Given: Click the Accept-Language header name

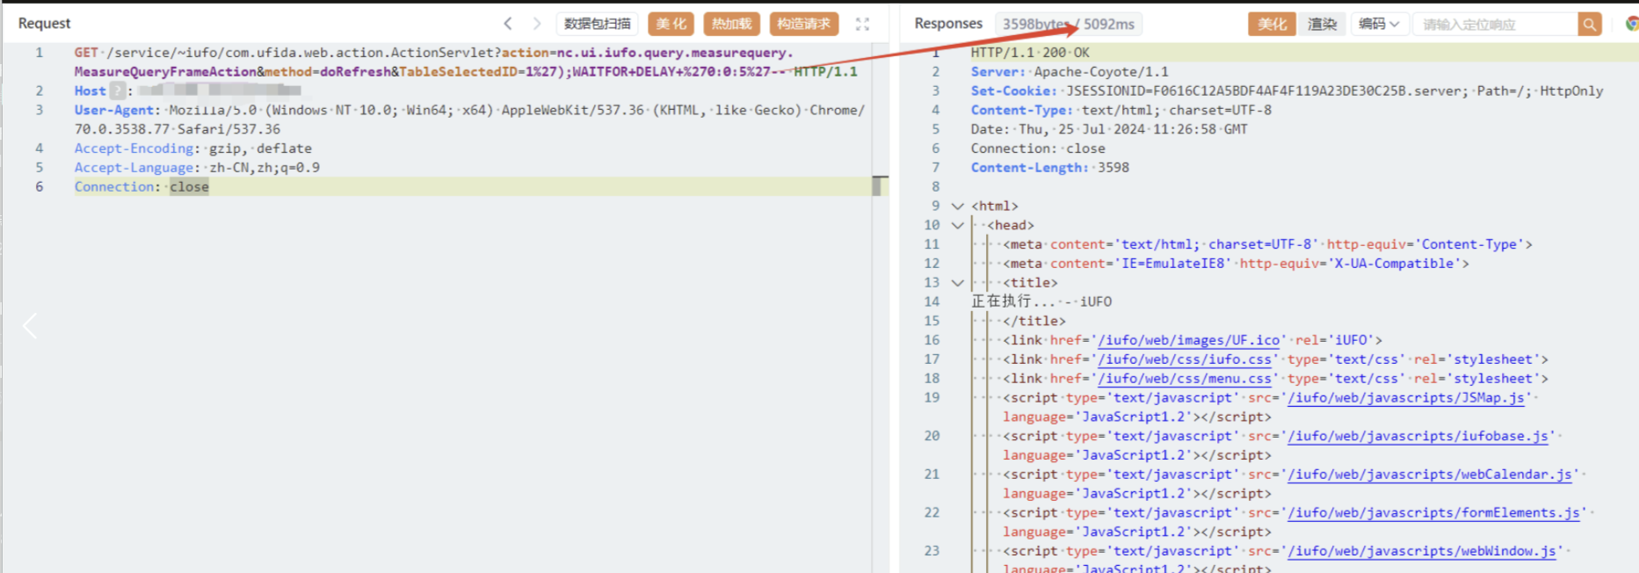Looking at the screenshot, I should [134, 167].
